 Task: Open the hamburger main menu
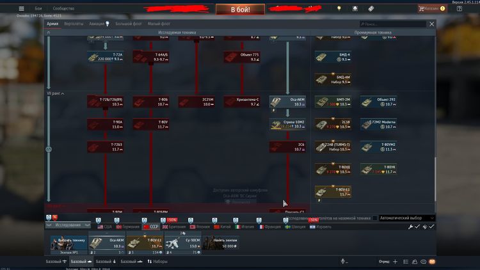[x=21, y=9]
